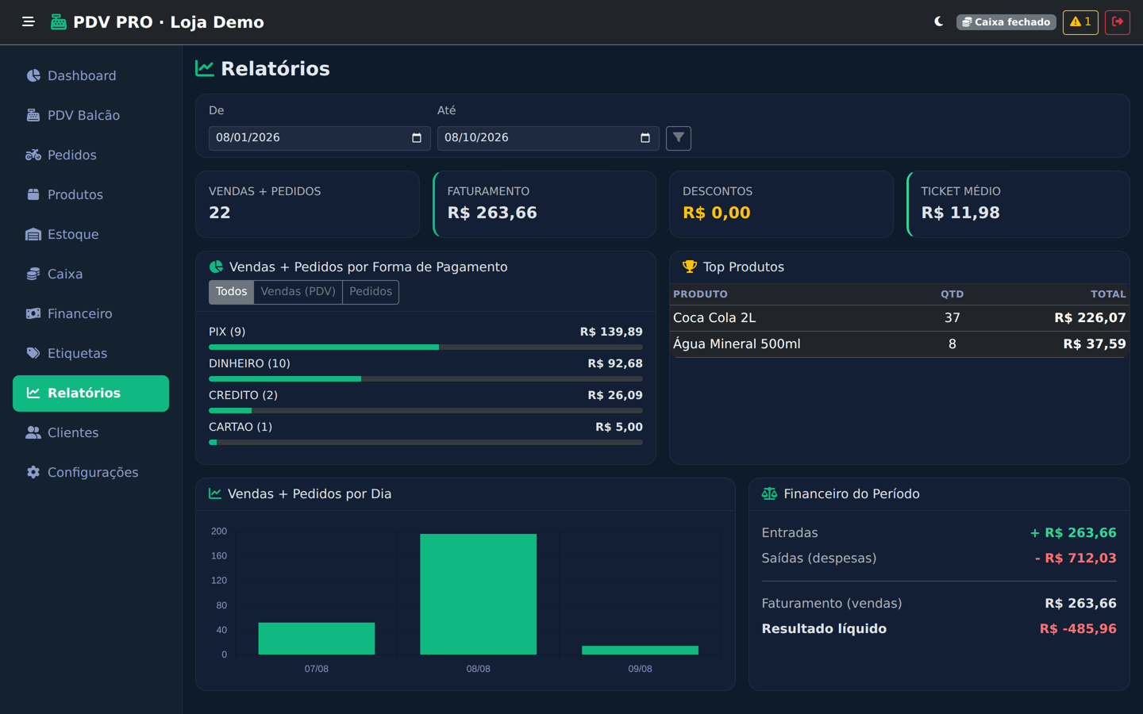Select the Todos payment filter
Image resolution: width=1143 pixels, height=714 pixels.
(232, 292)
